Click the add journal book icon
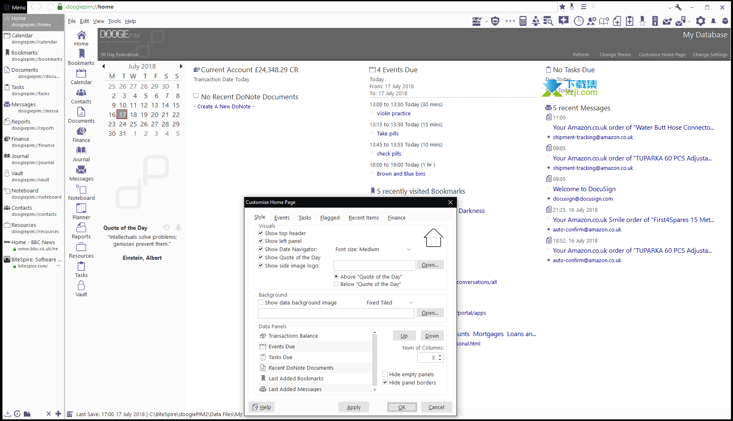This screenshot has width=733, height=421. coord(604,21)
